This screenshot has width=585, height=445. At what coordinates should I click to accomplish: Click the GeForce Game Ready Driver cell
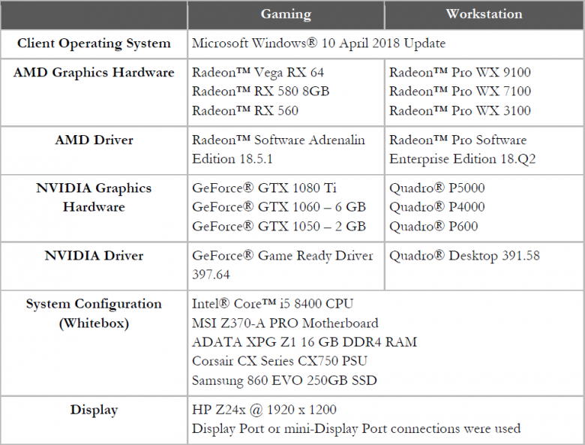tap(282, 265)
